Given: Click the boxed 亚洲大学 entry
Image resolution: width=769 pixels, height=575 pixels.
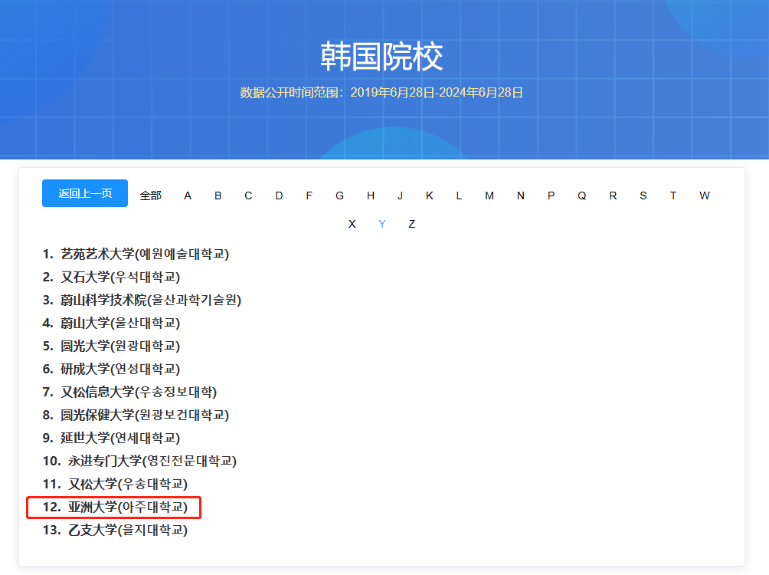Looking at the screenshot, I should (x=127, y=507).
